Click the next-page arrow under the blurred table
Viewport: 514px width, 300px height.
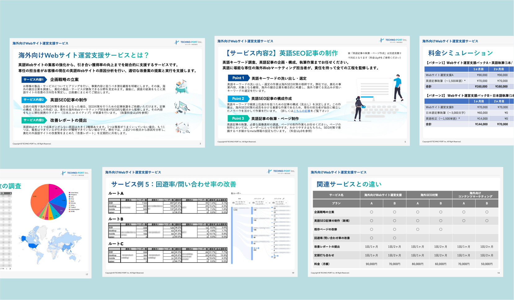(10, 269)
